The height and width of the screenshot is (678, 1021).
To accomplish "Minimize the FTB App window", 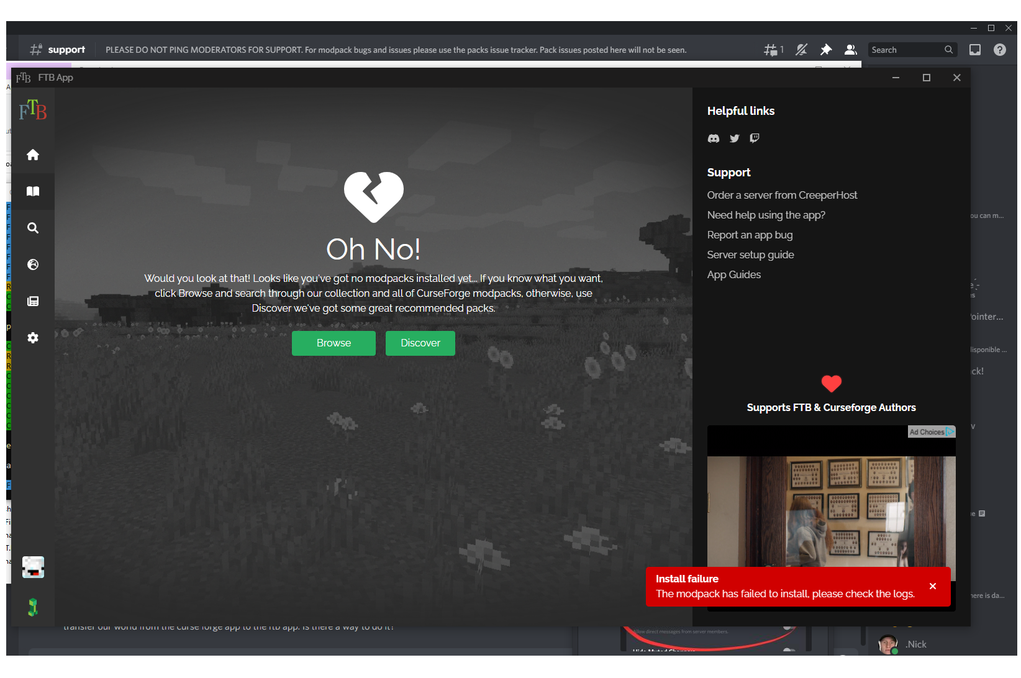I will coord(896,78).
